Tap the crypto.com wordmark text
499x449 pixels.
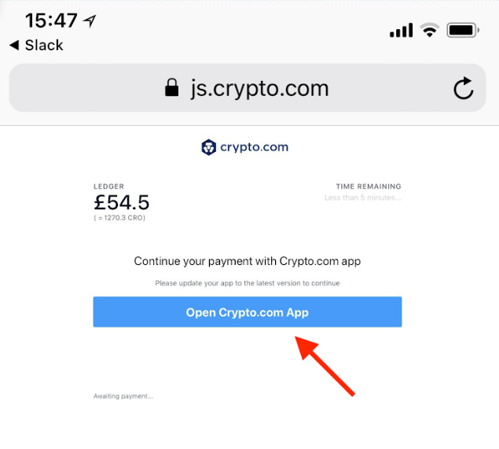(255, 147)
